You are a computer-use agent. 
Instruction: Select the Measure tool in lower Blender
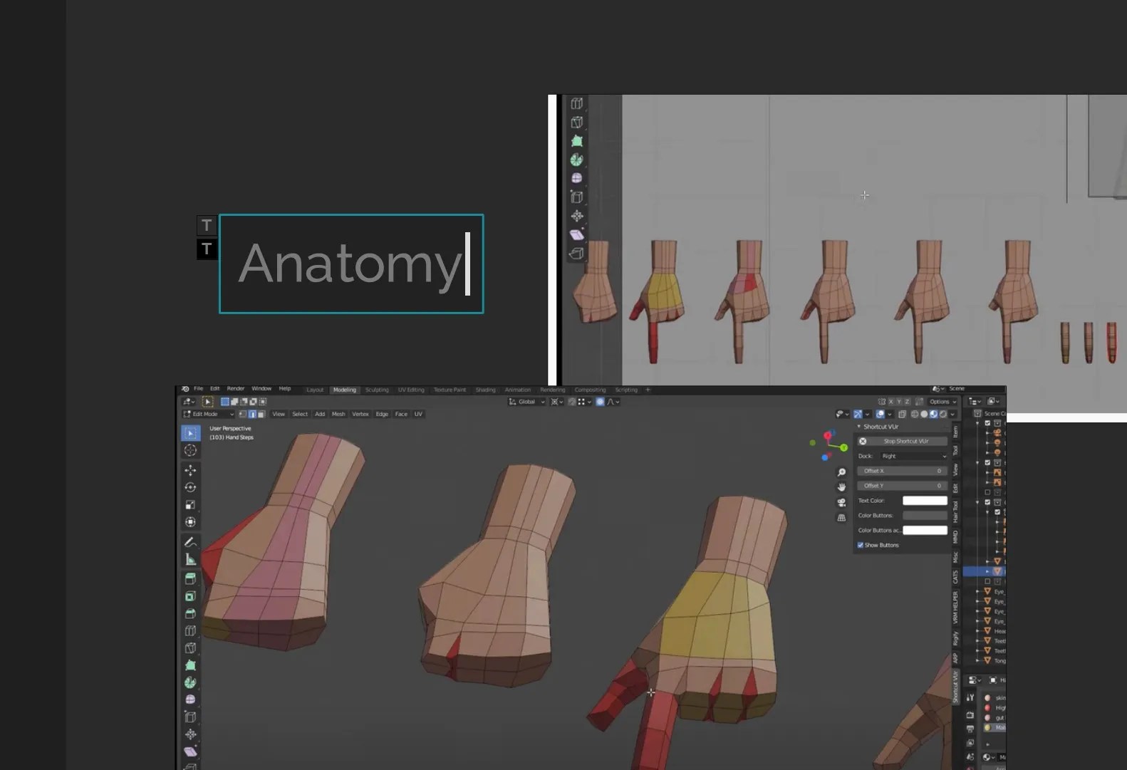click(x=190, y=559)
